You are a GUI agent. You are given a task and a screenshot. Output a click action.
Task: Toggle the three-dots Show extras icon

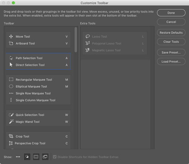(18, 157)
